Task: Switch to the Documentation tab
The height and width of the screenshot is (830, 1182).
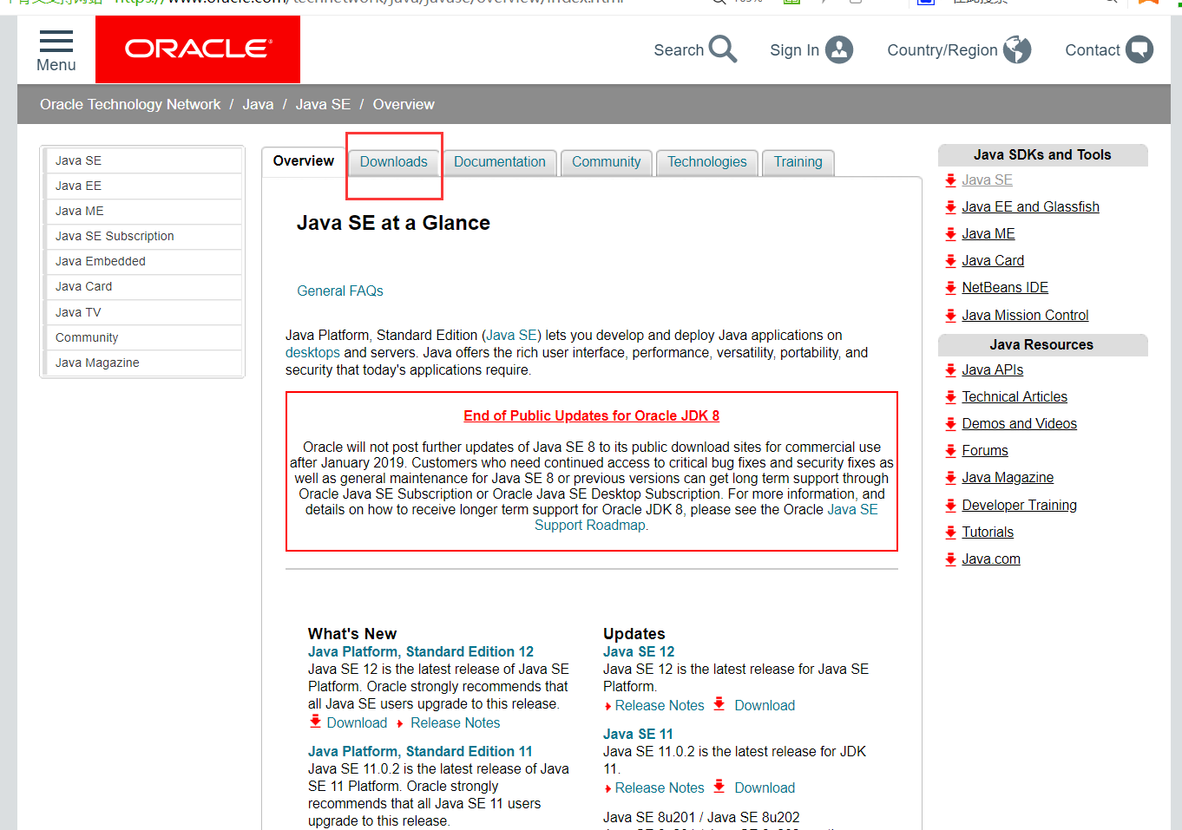Action: pos(500,162)
